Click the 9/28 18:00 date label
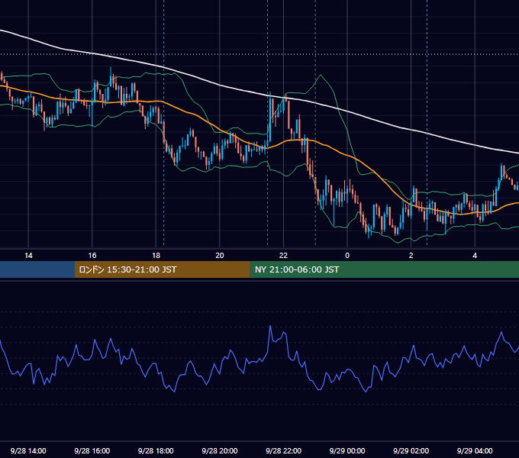This screenshot has width=519, height=458. pos(156,450)
